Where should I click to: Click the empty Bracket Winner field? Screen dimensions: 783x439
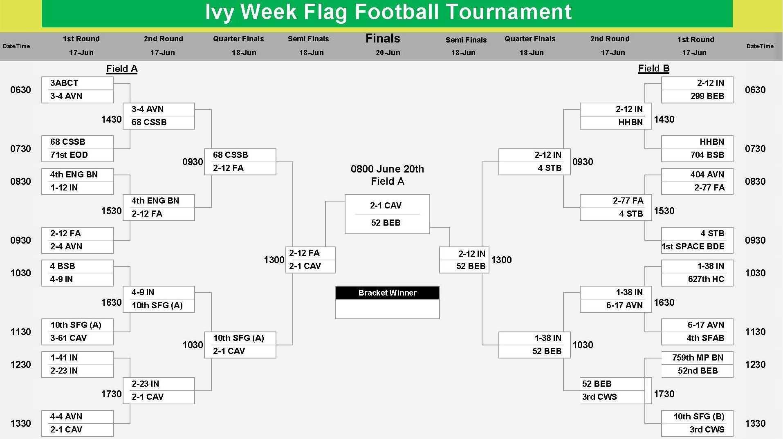pyautogui.click(x=387, y=309)
